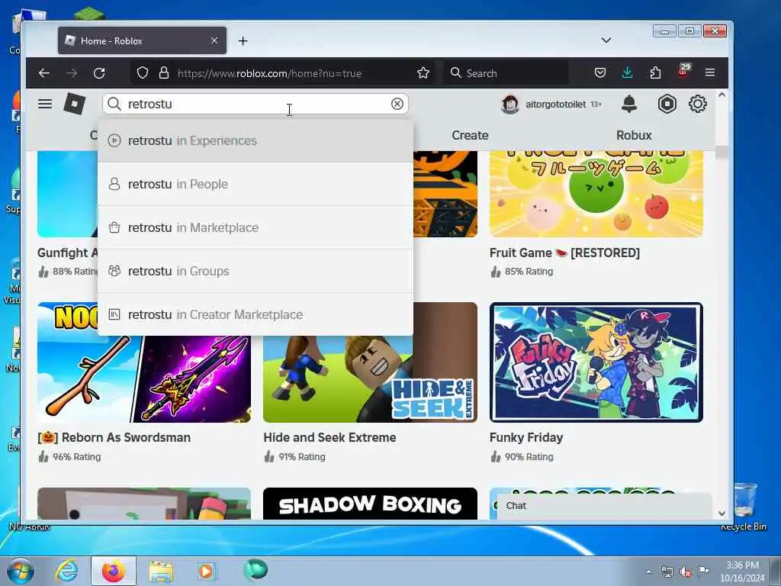
Task: Open the Fruit Game [RESTORED] title
Action: (x=564, y=253)
